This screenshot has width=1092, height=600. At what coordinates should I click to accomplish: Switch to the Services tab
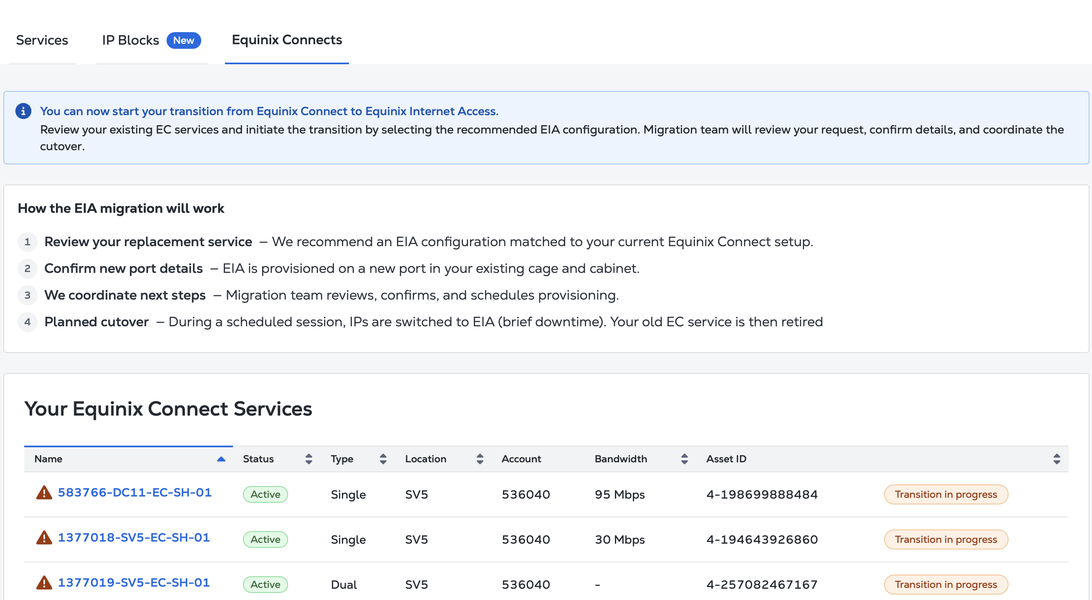click(42, 40)
